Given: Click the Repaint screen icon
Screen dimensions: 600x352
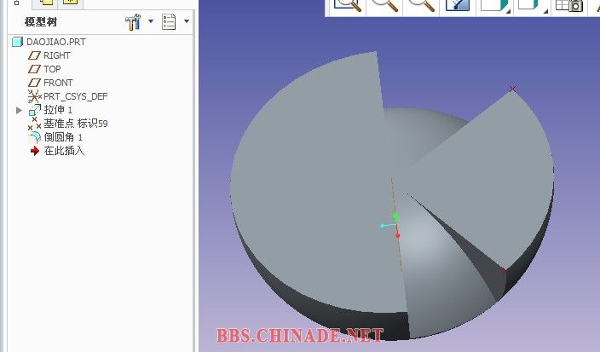Looking at the screenshot, I should coord(458,4).
